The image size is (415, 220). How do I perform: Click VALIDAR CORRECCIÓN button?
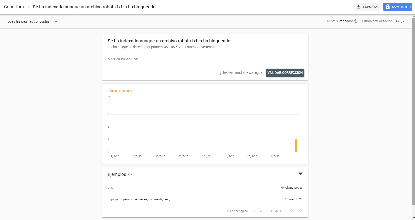[x=285, y=73]
